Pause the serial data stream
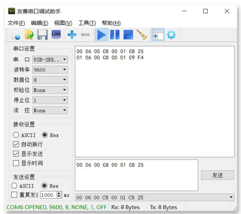 (x=115, y=35)
